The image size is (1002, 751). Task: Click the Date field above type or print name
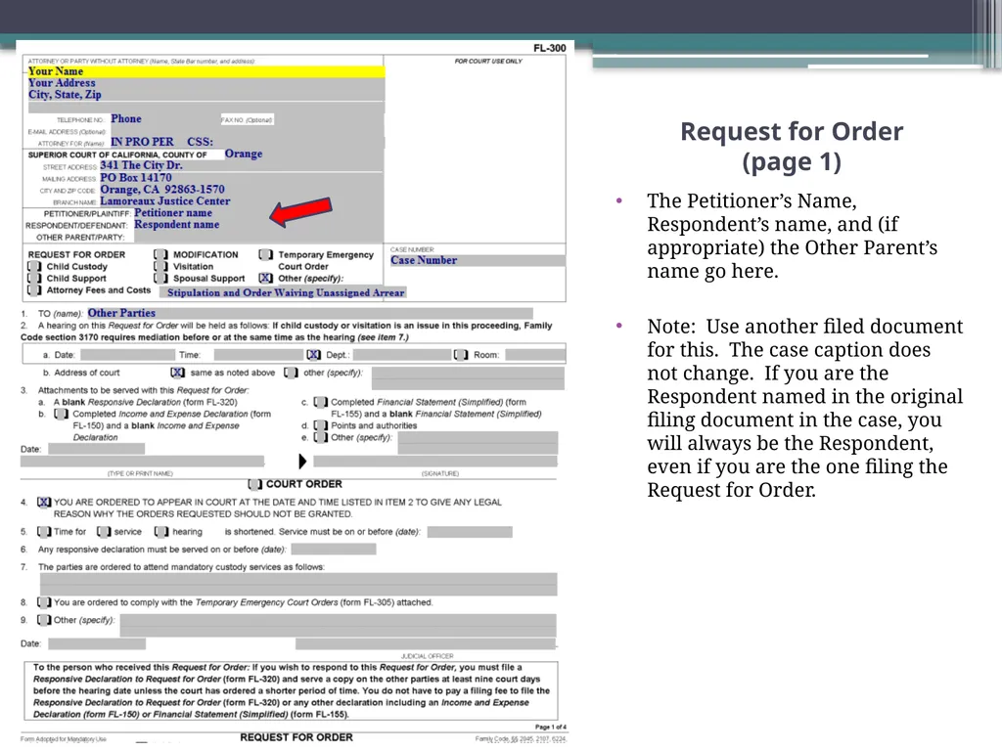click(97, 449)
